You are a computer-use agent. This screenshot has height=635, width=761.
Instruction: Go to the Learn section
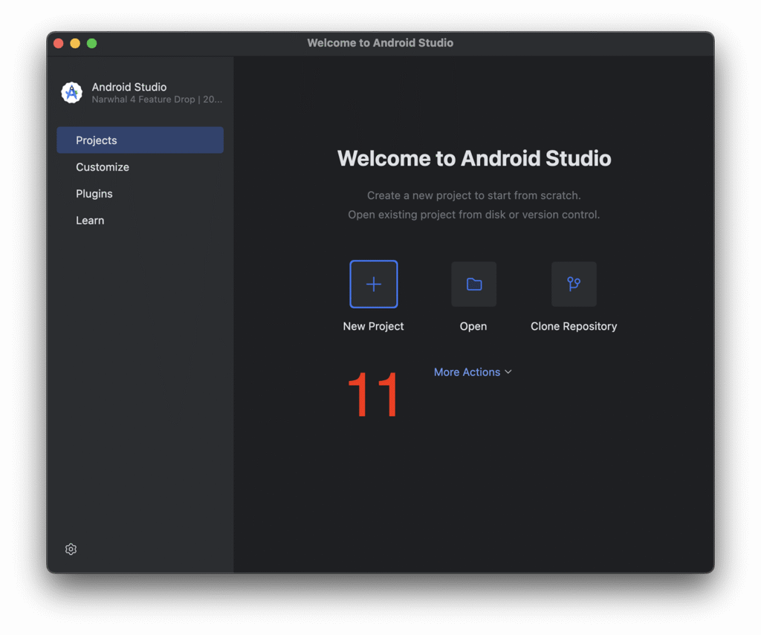[90, 221]
